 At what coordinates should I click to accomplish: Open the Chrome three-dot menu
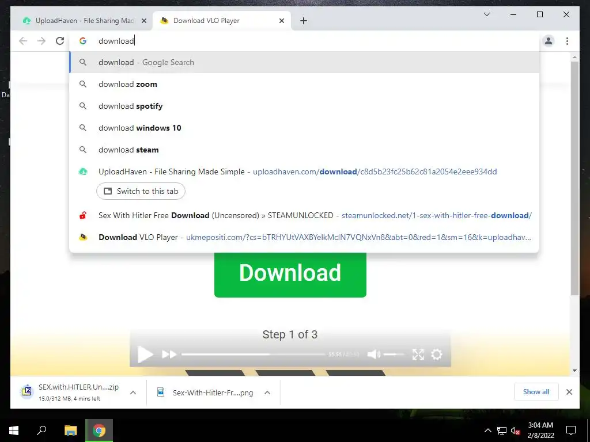pos(567,41)
